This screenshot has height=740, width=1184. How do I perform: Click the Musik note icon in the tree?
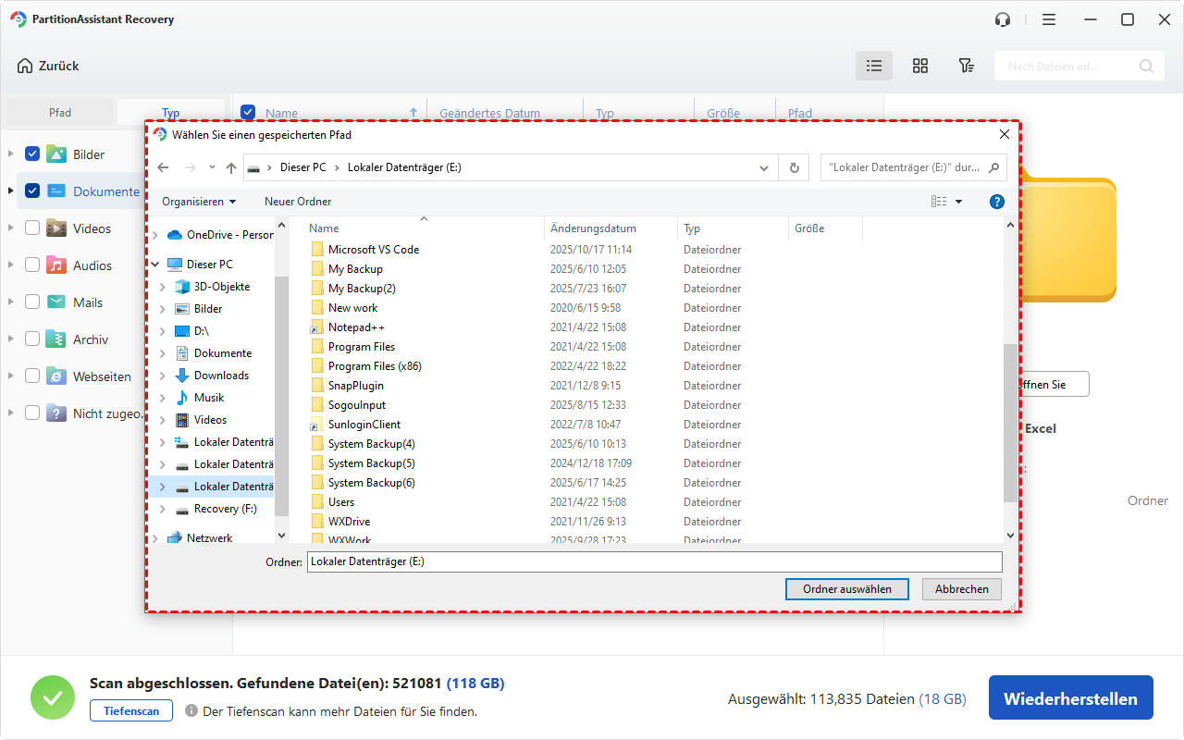(182, 398)
